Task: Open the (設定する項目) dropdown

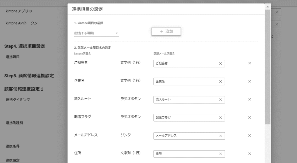Action: tap(96, 33)
